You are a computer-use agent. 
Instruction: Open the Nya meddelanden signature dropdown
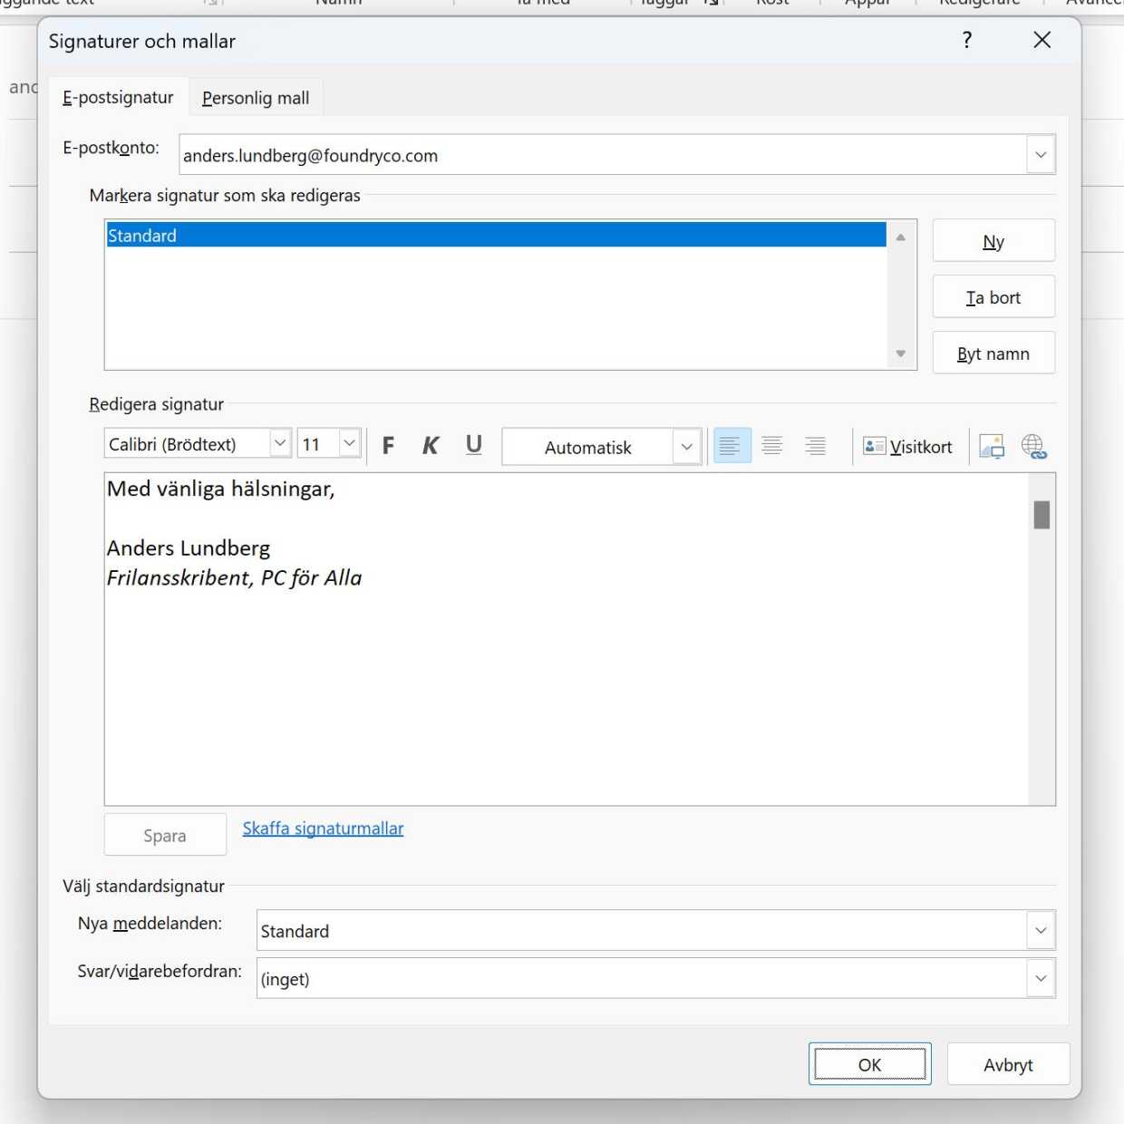(x=1041, y=930)
